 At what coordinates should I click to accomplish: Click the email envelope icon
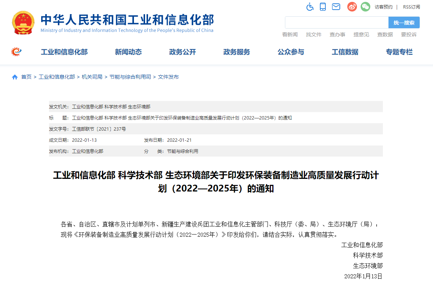pos(336,7)
